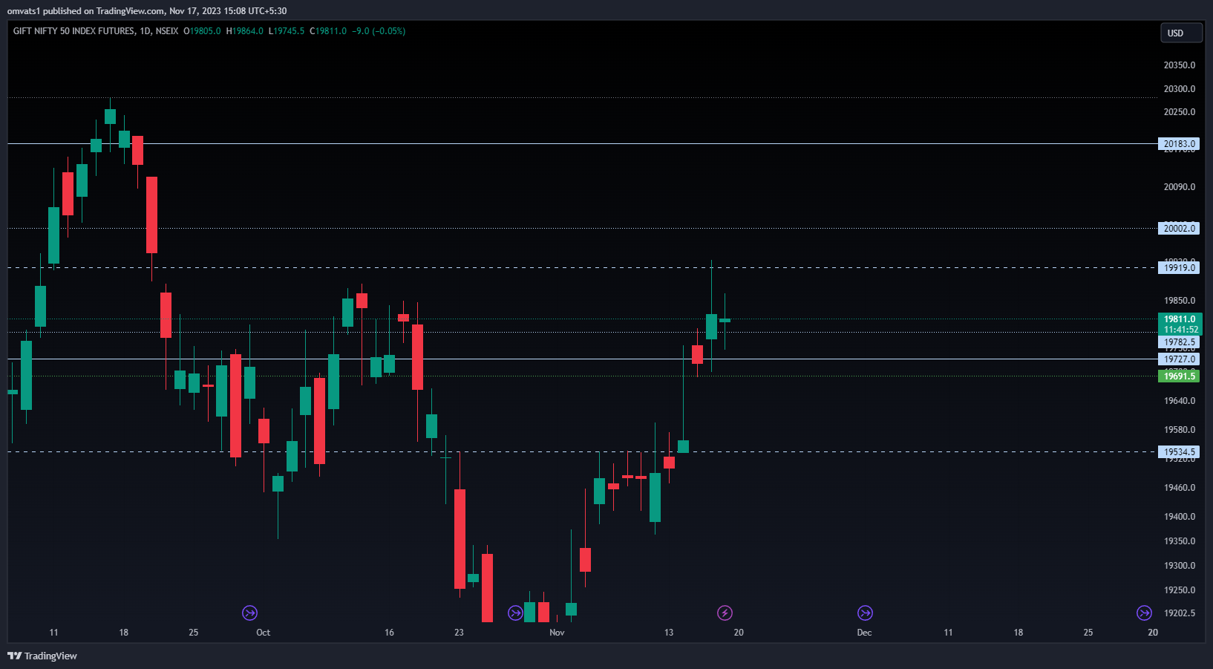1213x669 pixels.
Task: Open the contract-roll event icon at far right
Action: tap(1144, 613)
